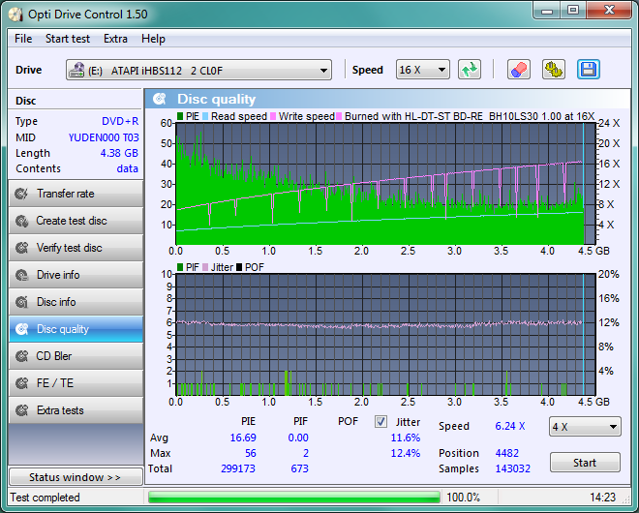Click the PIF total value 673
The image size is (639, 513).
tap(299, 468)
